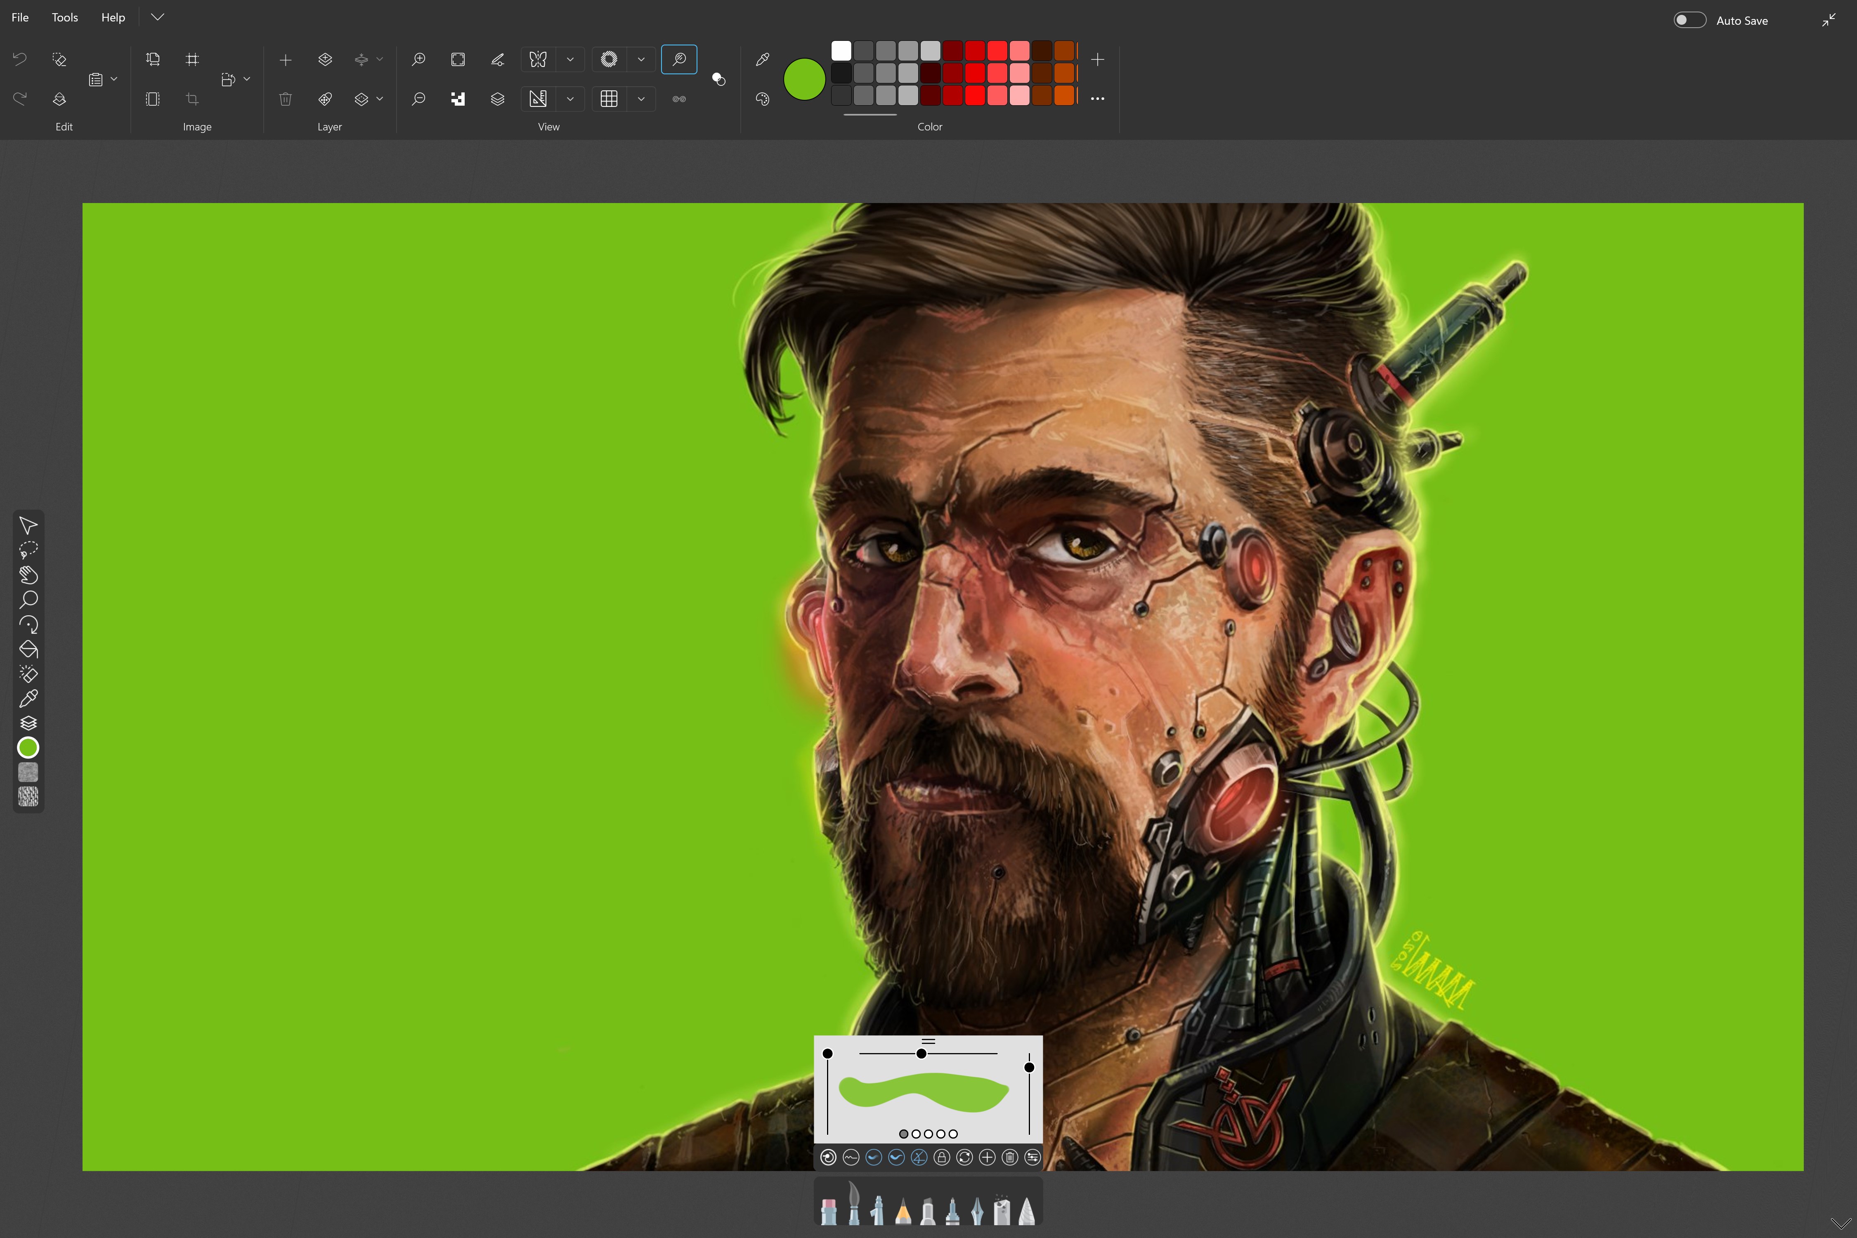Turn on the Auto Save toggle
Image resolution: width=1857 pixels, height=1238 pixels.
pos(1689,20)
